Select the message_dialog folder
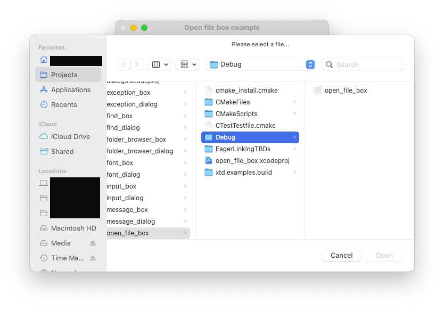Screen dimensions: 444x311 (x=131, y=221)
